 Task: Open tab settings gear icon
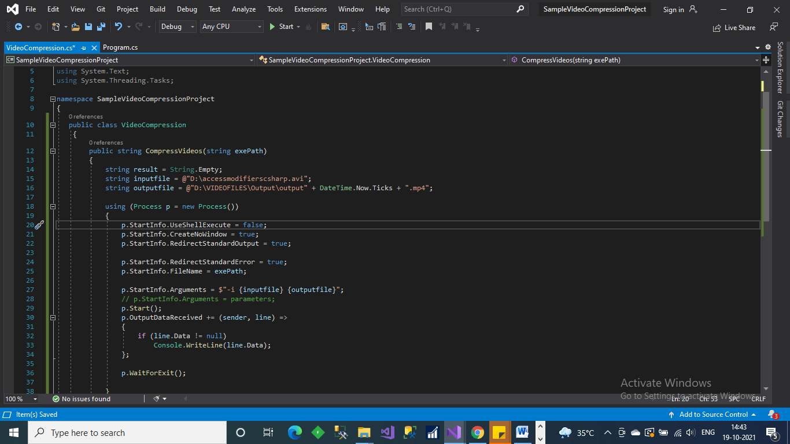[x=768, y=47]
